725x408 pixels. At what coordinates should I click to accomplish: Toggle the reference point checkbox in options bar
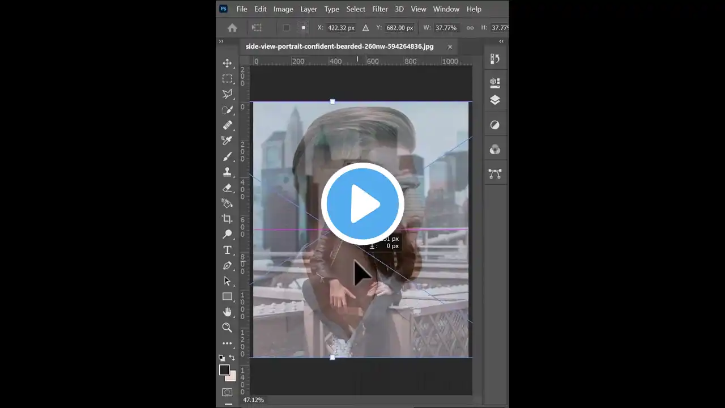click(286, 27)
